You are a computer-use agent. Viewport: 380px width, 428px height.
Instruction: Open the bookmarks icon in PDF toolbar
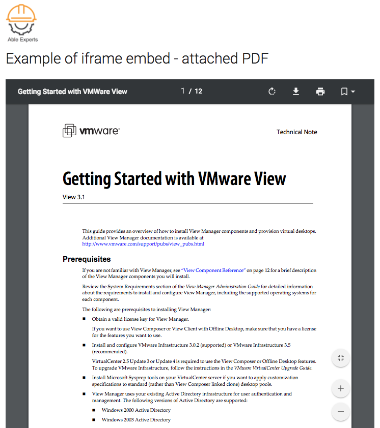click(344, 91)
